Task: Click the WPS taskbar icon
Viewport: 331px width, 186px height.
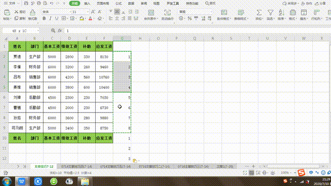Action: pos(22,181)
